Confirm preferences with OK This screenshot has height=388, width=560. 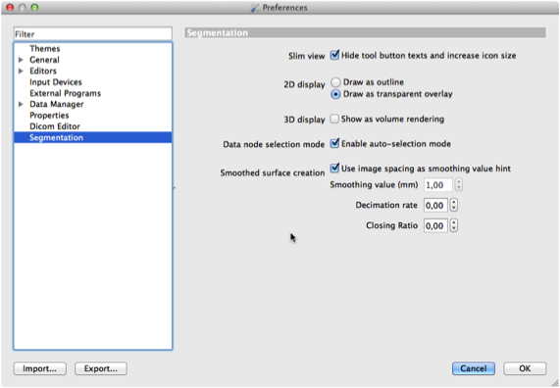525,368
